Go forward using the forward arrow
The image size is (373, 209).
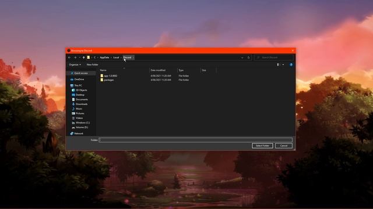[75, 57]
